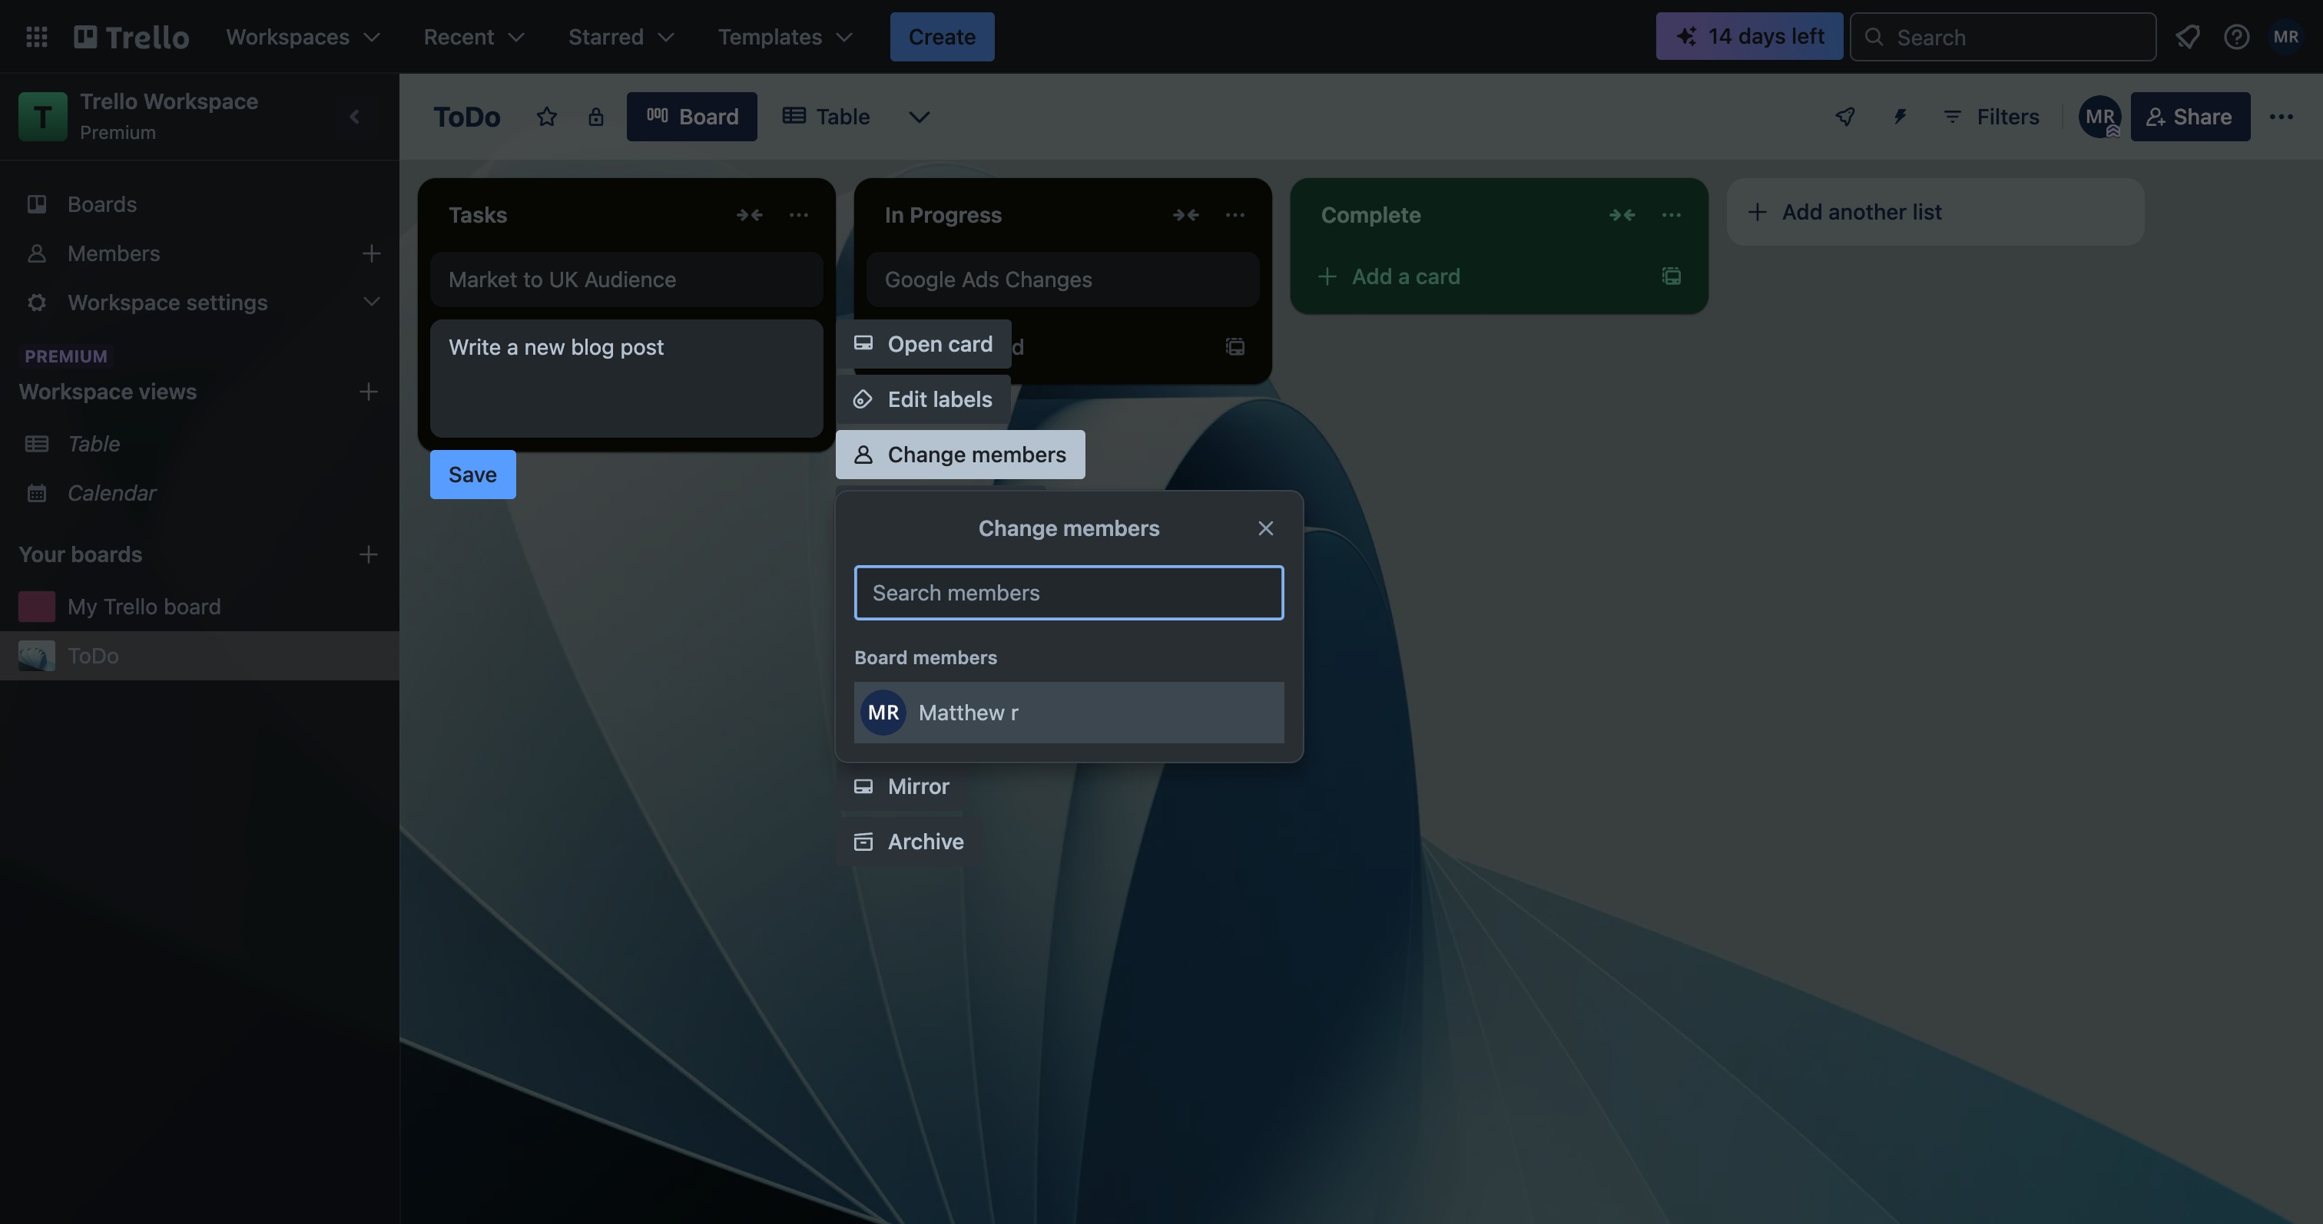Add a workspace member plus icon

370,253
